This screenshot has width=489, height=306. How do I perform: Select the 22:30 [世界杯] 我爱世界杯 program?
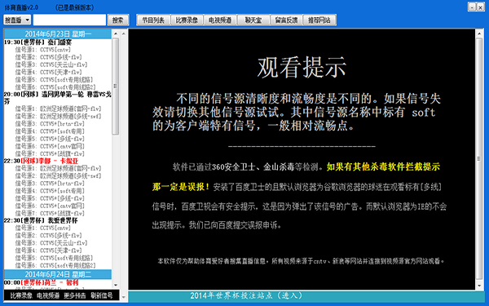(41, 220)
